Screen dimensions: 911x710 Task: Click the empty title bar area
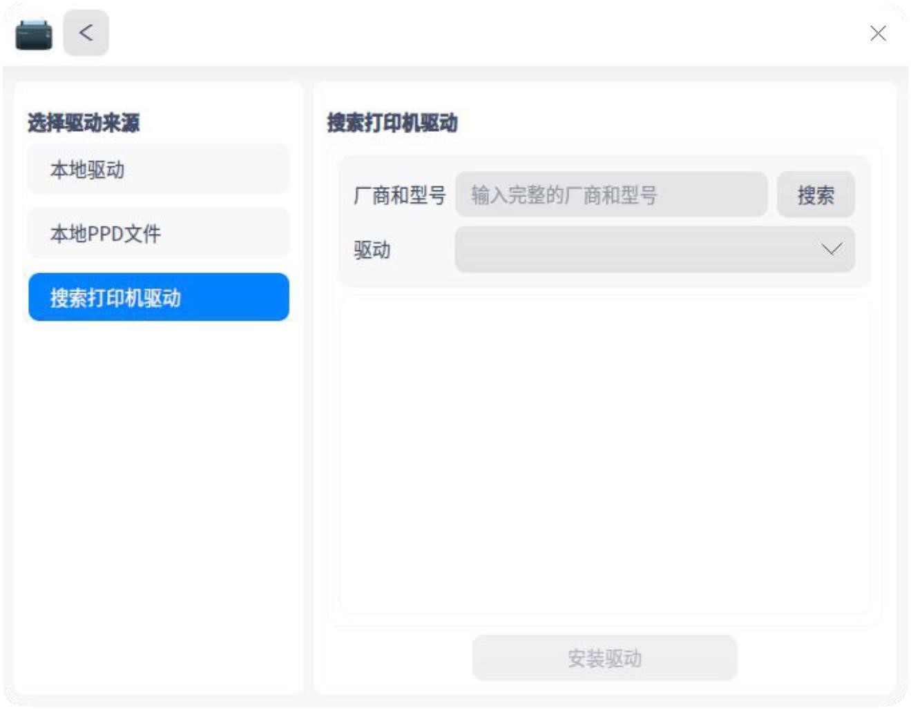point(483,33)
